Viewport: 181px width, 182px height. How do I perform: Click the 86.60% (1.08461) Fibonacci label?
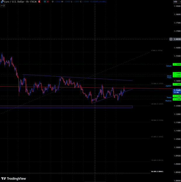coord(157,172)
